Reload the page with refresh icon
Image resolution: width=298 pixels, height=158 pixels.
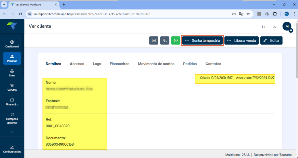point(20,14)
